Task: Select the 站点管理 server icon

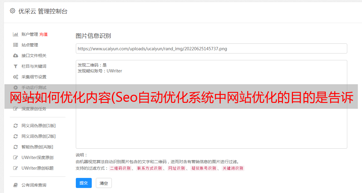Action: (16, 45)
